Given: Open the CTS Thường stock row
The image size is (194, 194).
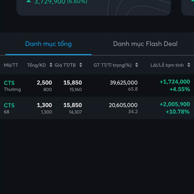Looking at the screenshot, I should click(x=97, y=85).
